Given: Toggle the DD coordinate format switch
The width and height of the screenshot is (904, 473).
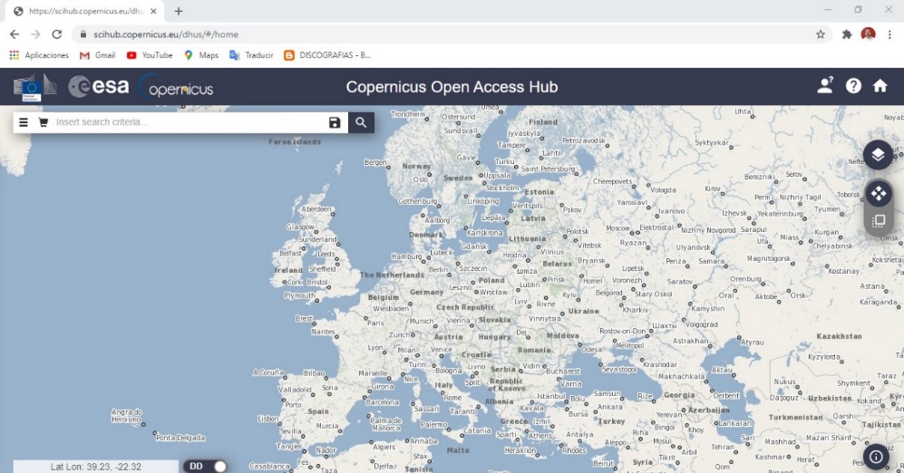Looking at the screenshot, I should click(205, 466).
